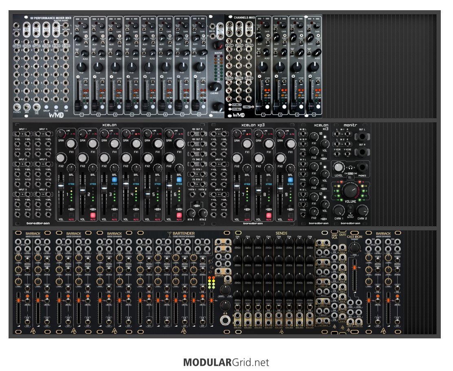This screenshot has width=453, height=371.
Task: Click xcelon channel 1 FX1 knob
Action: pyautogui.click(x=71, y=144)
